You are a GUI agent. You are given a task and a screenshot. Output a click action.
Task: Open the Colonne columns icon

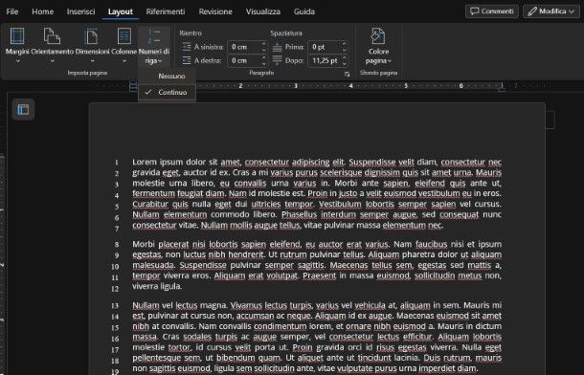(124, 36)
